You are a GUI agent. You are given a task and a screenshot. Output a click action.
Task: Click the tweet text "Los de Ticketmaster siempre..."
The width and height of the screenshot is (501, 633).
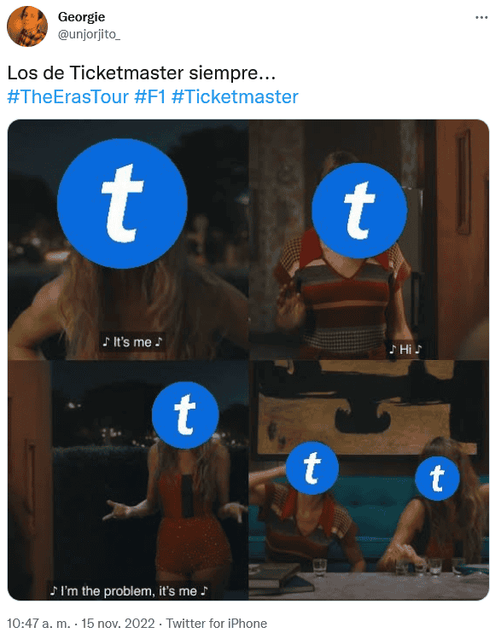(x=142, y=73)
